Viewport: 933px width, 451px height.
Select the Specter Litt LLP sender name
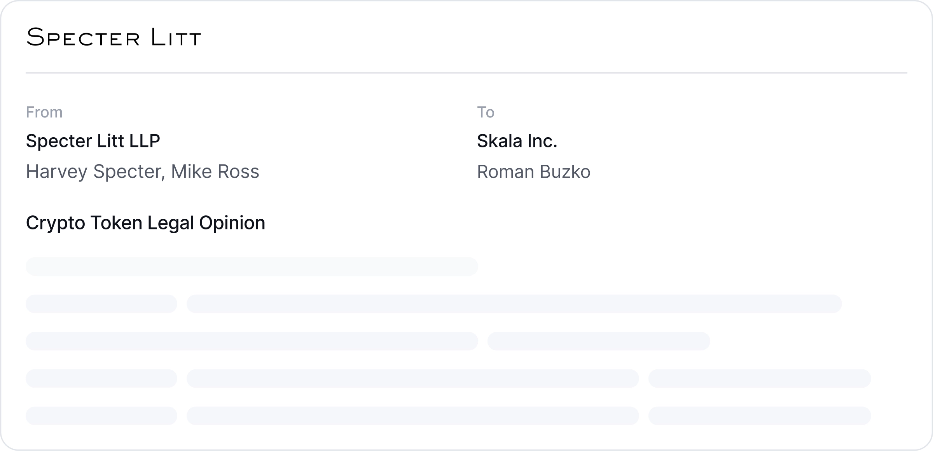tap(93, 141)
